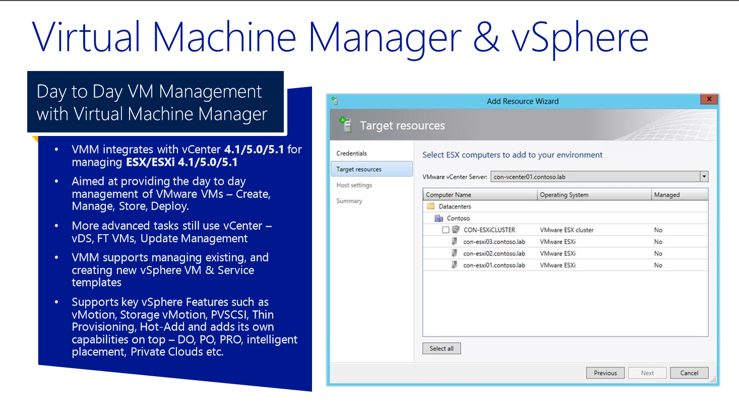Image resolution: width=739 pixels, height=416 pixels.
Task: Click the bullet Supports key vSphere Features
Action: 184,327
